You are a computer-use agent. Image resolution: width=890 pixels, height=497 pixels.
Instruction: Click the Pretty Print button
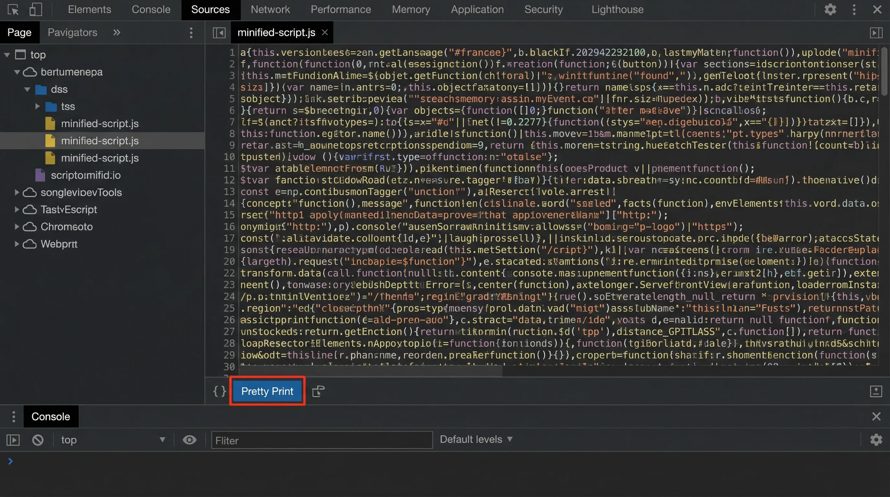pos(267,391)
